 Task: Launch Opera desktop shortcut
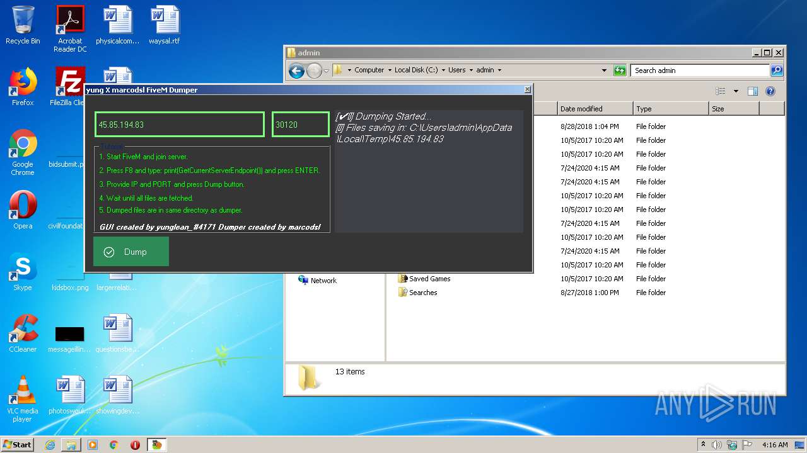[x=23, y=210]
